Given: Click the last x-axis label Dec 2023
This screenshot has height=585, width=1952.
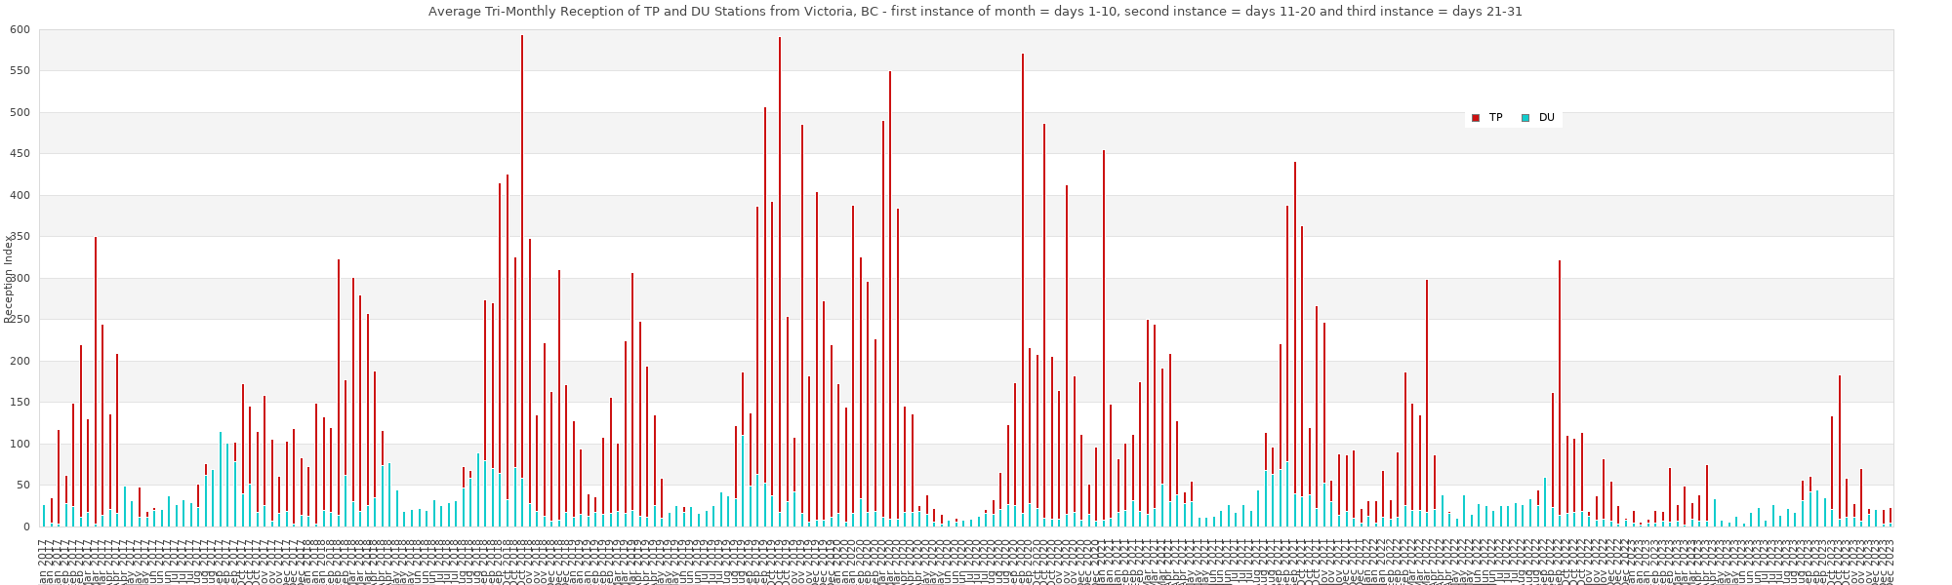Looking at the screenshot, I should 1891,558.
